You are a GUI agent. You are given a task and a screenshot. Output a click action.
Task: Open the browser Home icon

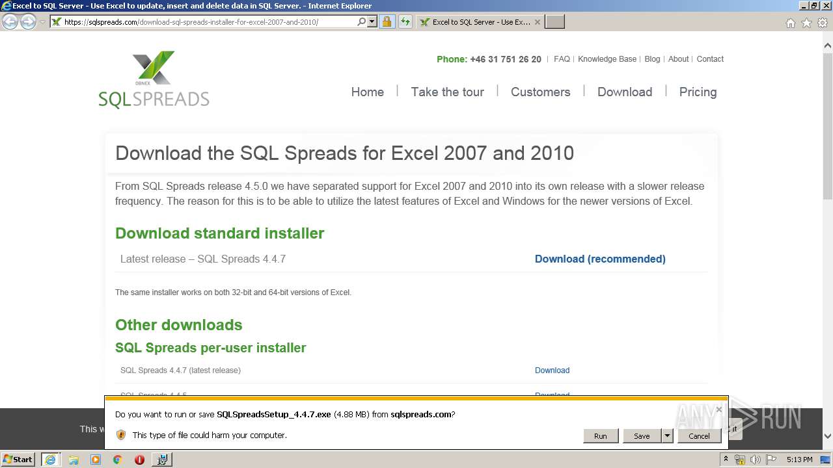point(790,23)
